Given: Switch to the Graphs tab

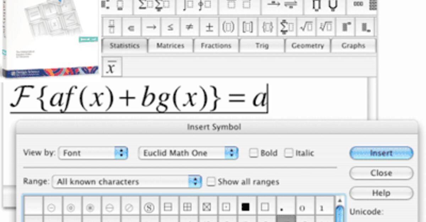Looking at the screenshot, I should tap(353, 46).
